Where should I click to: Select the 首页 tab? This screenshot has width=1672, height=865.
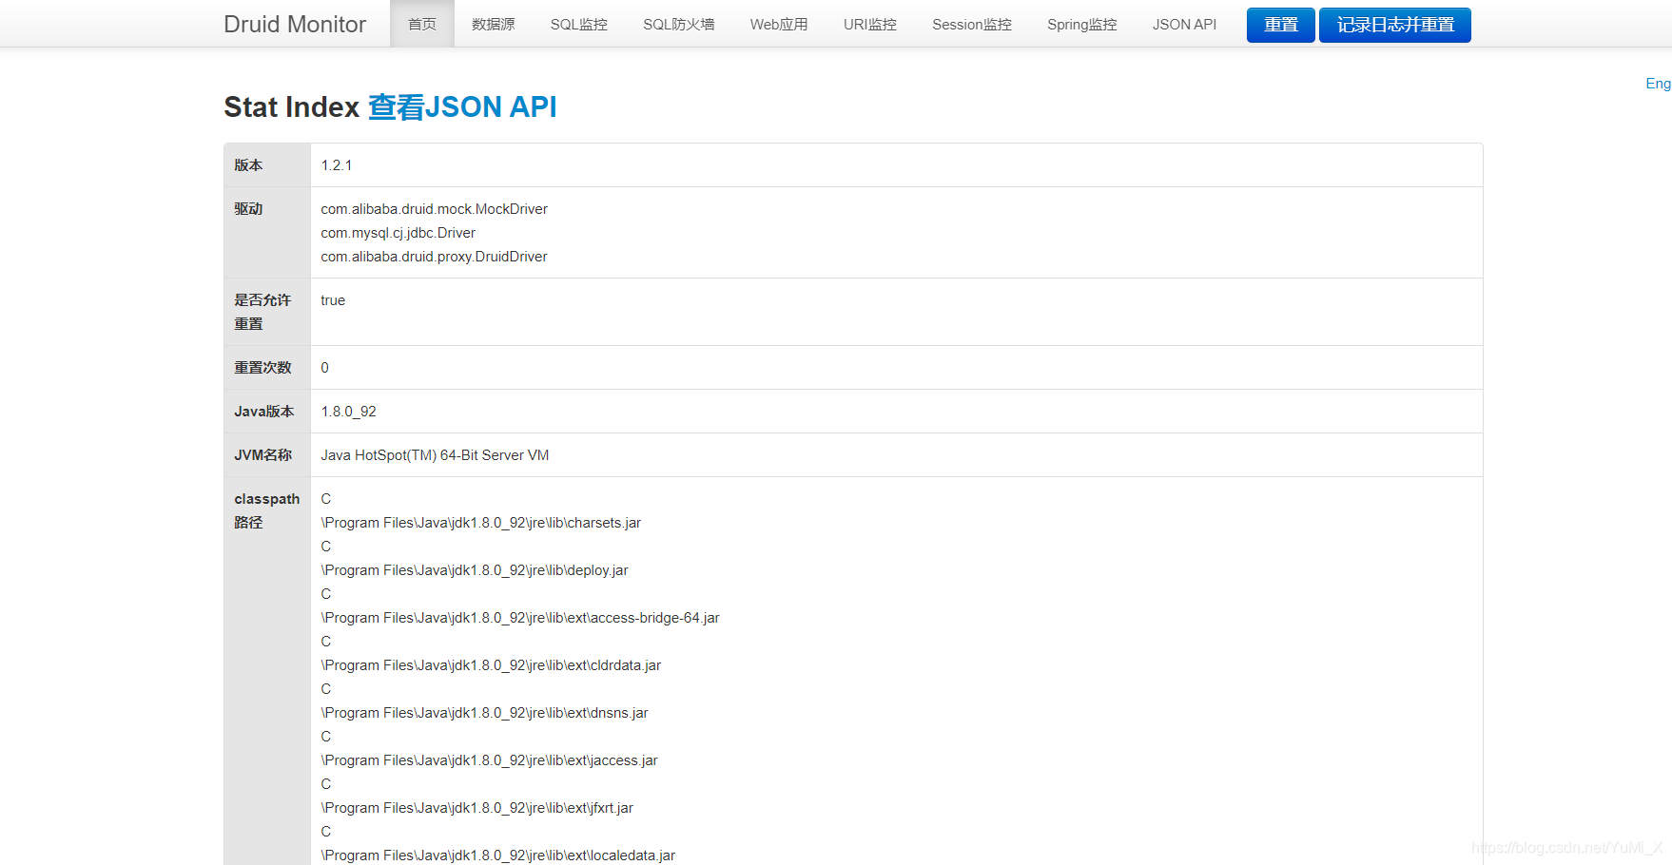tap(422, 24)
